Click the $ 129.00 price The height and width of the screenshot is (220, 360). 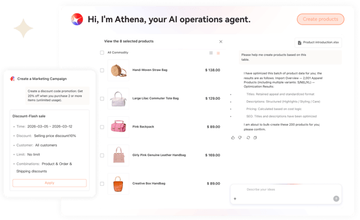pos(212,98)
